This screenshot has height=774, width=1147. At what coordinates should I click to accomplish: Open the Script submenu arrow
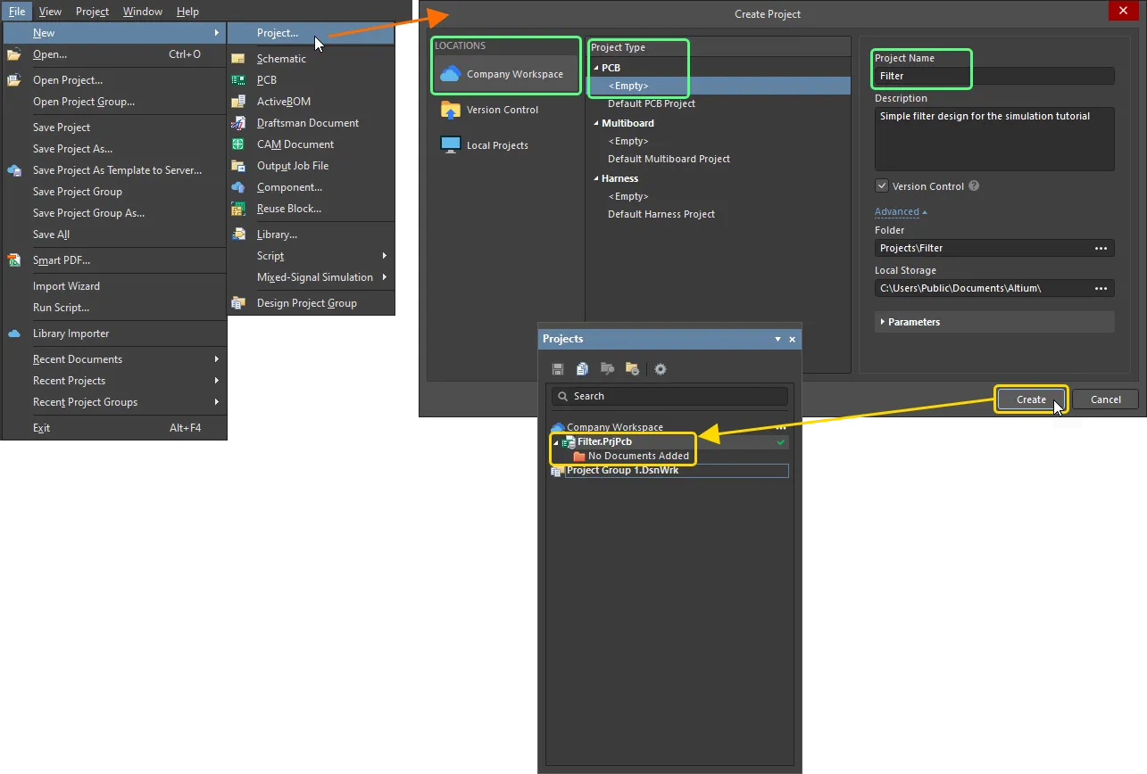(386, 256)
